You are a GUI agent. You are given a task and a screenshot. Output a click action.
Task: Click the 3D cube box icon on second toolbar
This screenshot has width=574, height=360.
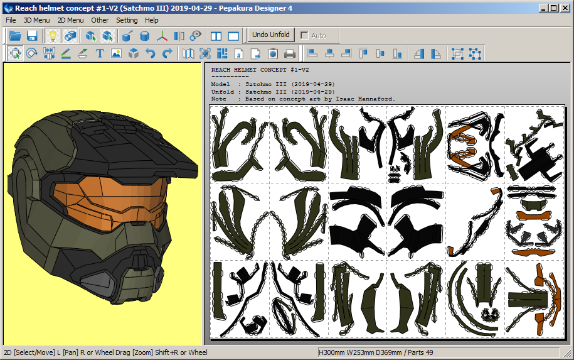click(134, 53)
